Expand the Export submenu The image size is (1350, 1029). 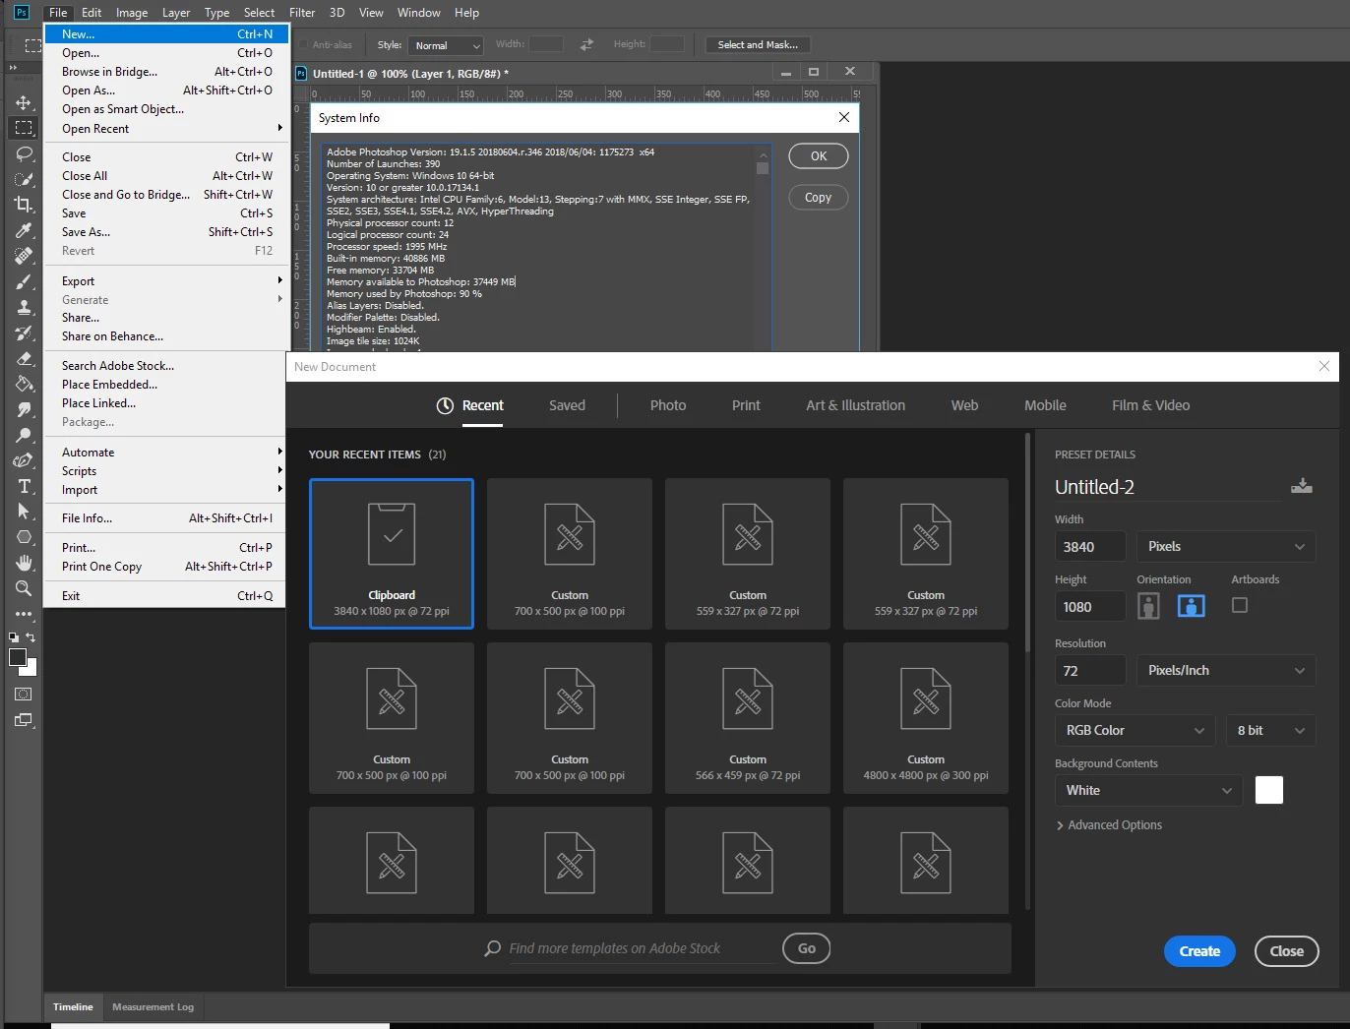coord(166,280)
